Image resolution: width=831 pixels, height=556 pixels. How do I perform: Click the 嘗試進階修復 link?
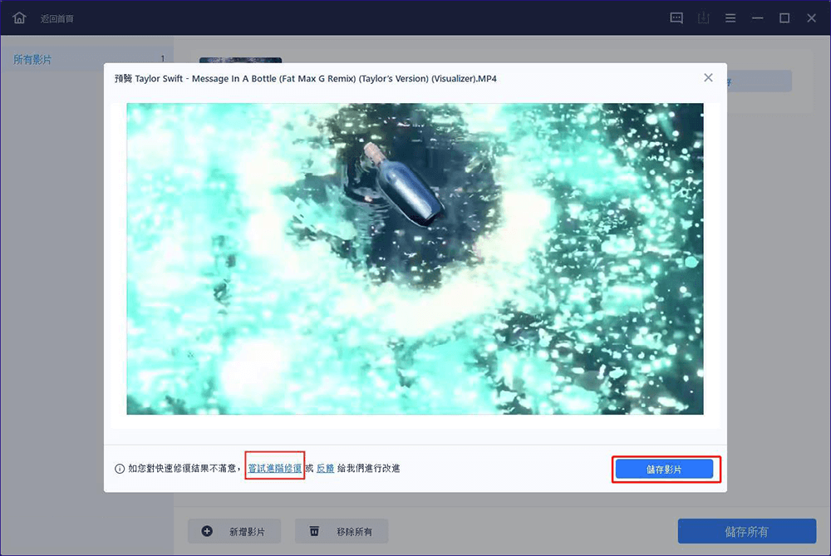(274, 468)
